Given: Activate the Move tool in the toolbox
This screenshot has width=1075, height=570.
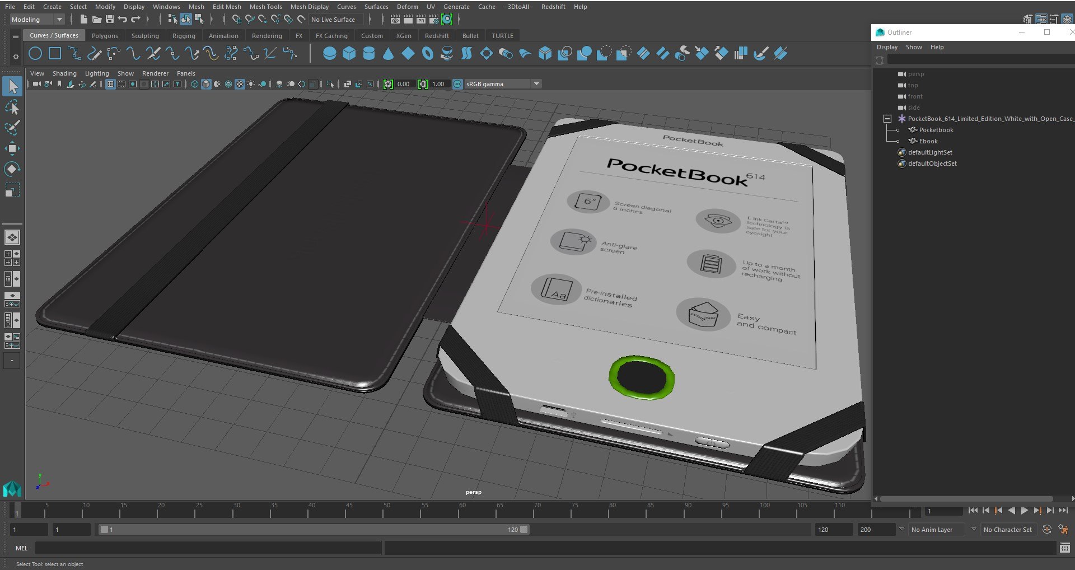Looking at the screenshot, I should pyautogui.click(x=12, y=148).
